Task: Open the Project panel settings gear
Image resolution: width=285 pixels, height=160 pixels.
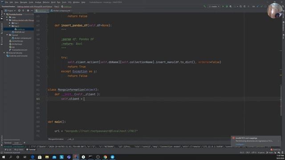Action: coord(28,11)
